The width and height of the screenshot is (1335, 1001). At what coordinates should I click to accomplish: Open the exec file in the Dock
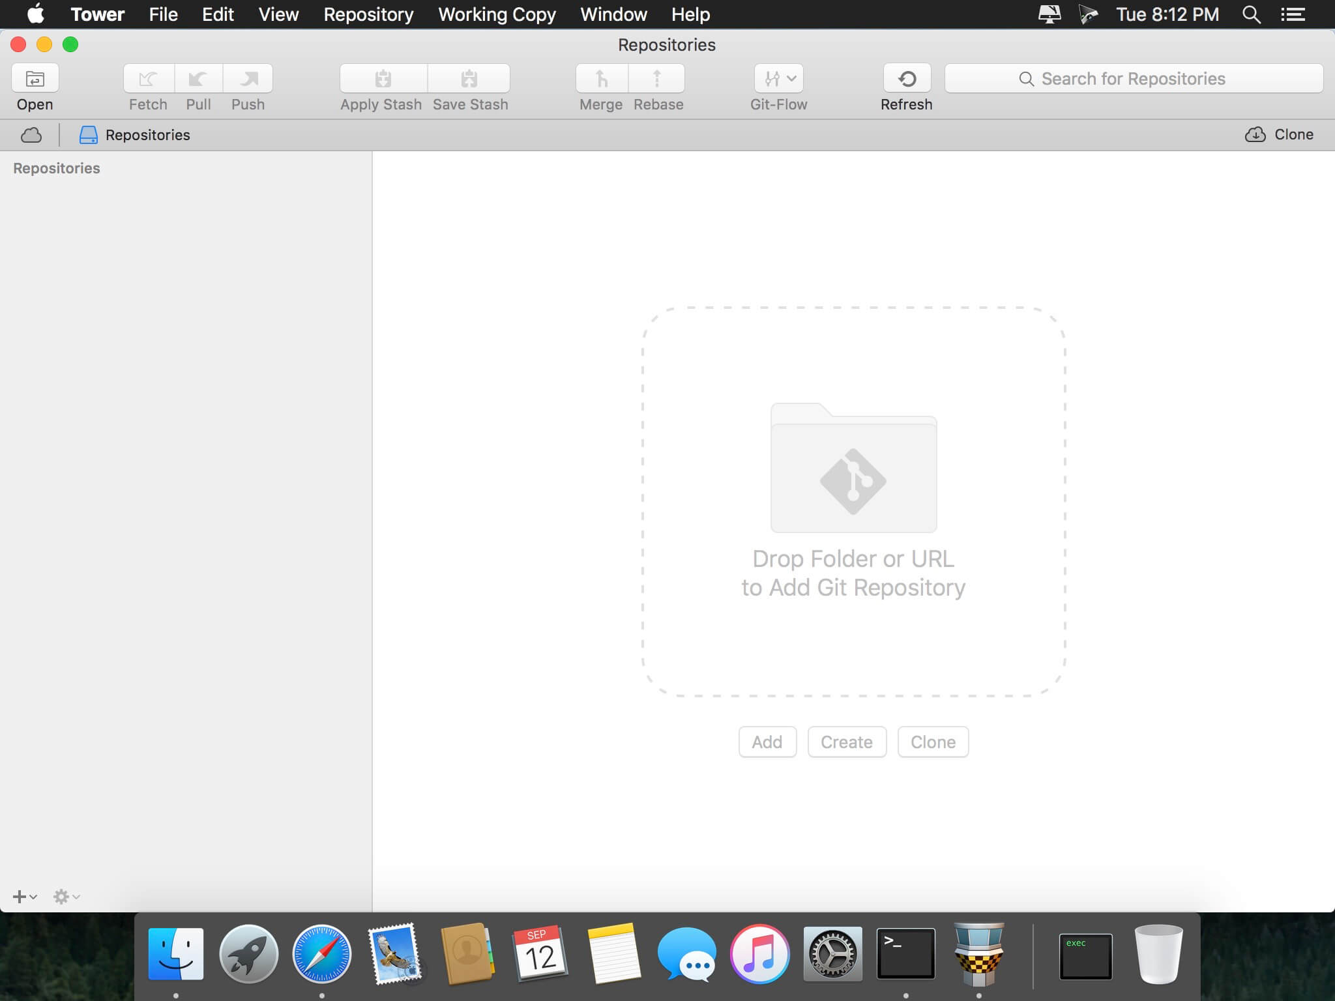pos(1085,956)
